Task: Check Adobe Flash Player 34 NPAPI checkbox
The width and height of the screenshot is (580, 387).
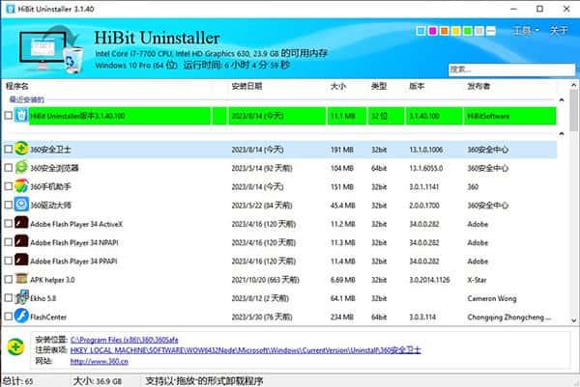Action: [x=8, y=242]
